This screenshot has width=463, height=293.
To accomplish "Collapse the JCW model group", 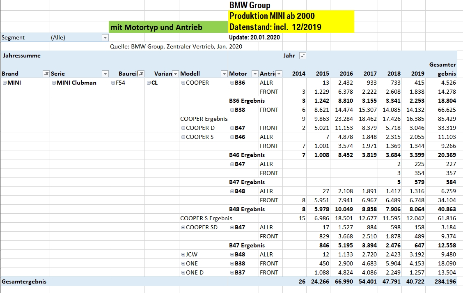I will tap(183, 254).
